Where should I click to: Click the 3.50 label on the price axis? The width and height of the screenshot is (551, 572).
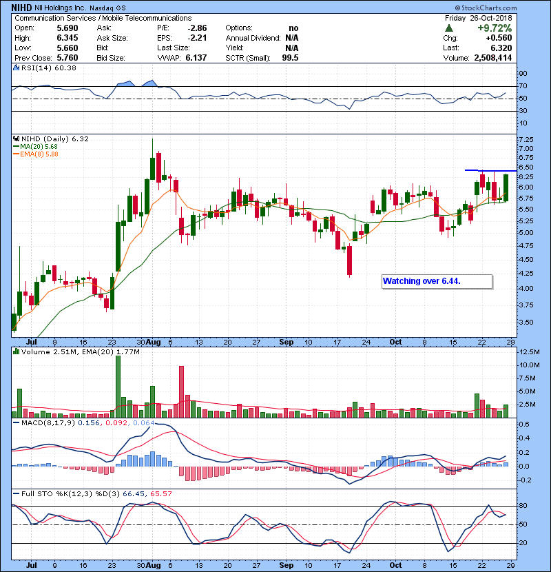point(526,323)
